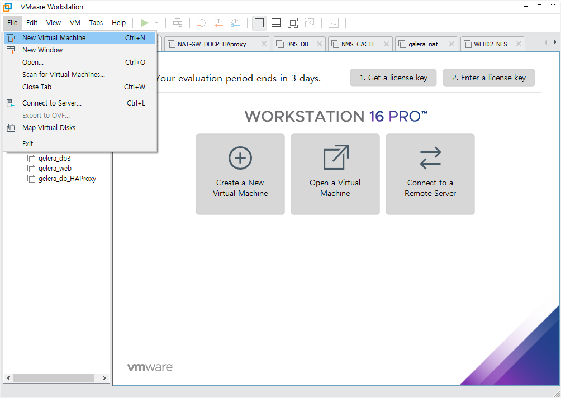The width and height of the screenshot is (561, 398).
Task: Open the Help menu
Action: click(119, 22)
